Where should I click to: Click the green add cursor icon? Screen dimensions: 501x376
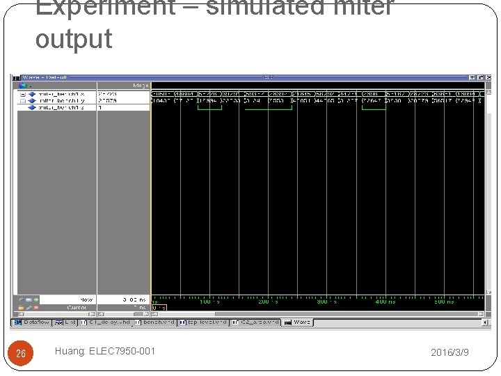[x=36, y=300]
